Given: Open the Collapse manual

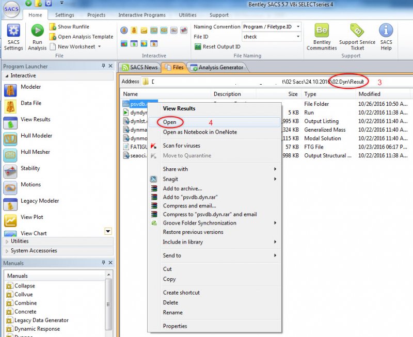Looking at the screenshot, I should 21,286.
